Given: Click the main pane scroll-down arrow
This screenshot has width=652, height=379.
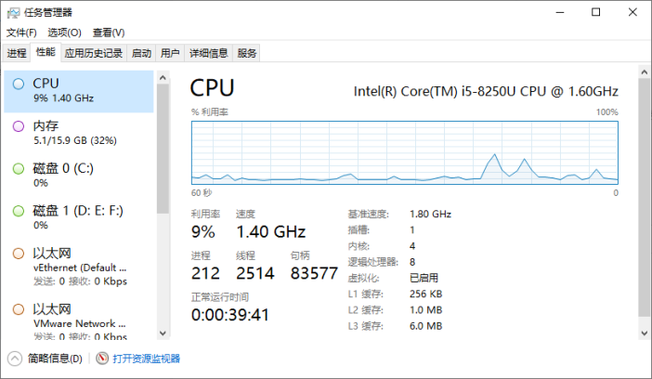Looking at the screenshot, I should pyautogui.click(x=644, y=333).
